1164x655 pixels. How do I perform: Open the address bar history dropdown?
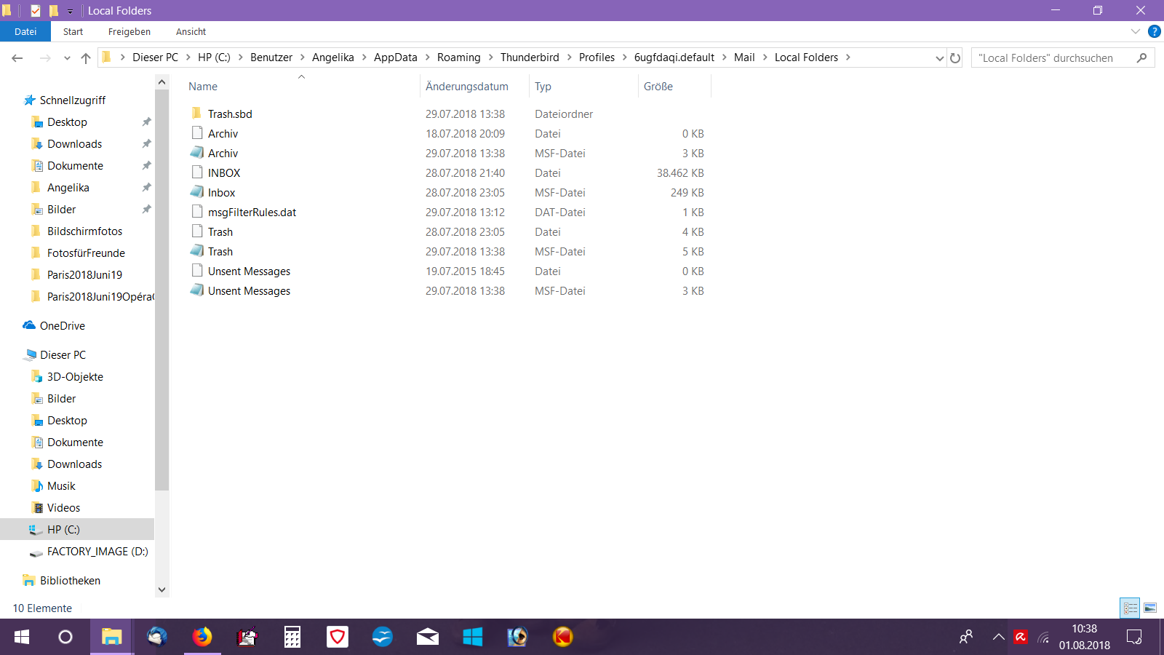pyautogui.click(x=939, y=58)
